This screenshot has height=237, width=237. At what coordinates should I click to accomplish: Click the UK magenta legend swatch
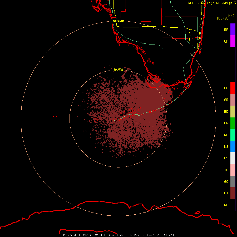[x=233, y=41]
